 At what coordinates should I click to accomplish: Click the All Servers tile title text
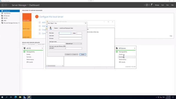(122, 48)
